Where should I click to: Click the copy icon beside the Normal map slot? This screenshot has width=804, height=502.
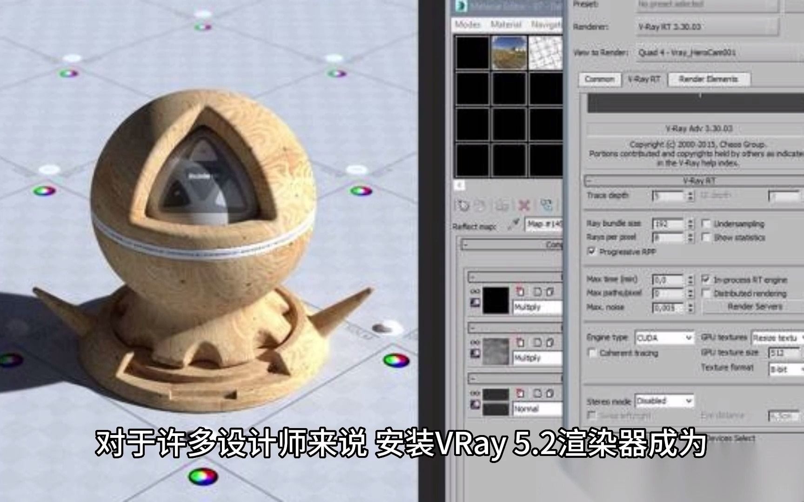click(538, 393)
